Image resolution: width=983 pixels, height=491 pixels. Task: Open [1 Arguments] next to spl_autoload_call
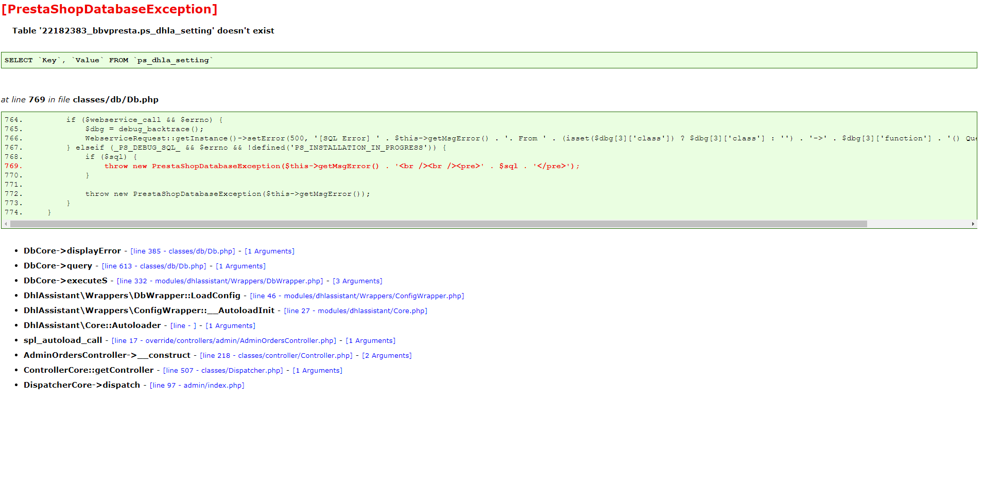[x=371, y=341]
